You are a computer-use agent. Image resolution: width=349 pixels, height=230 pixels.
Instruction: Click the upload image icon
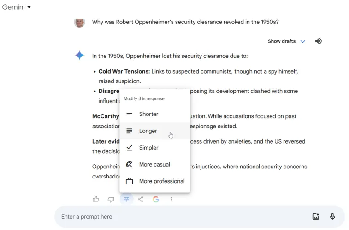pyautogui.click(x=316, y=217)
